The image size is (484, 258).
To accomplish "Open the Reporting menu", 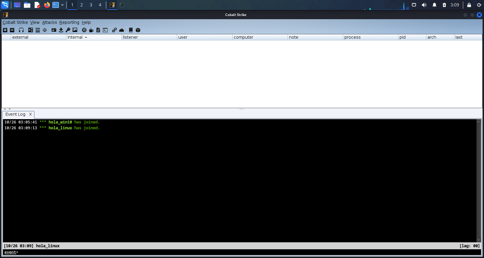I will pyautogui.click(x=69, y=22).
